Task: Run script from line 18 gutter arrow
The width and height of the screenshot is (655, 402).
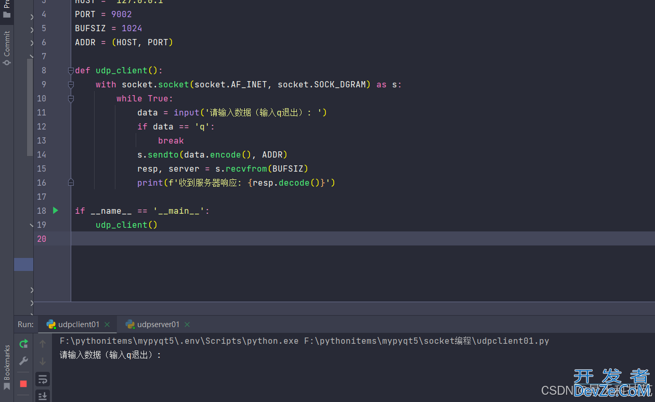Action: coord(56,211)
